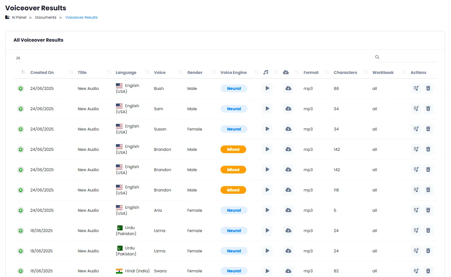451x277 pixels.
Task: Click the Susan voice name
Action: pyautogui.click(x=160, y=129)
